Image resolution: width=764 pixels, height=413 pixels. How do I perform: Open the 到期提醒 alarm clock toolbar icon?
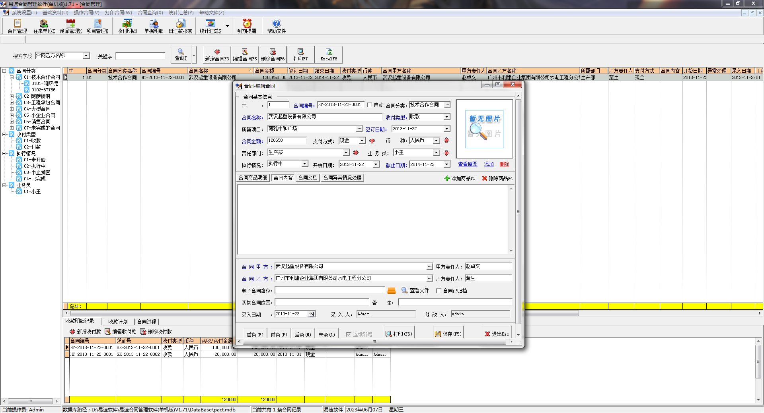(247, 23)
